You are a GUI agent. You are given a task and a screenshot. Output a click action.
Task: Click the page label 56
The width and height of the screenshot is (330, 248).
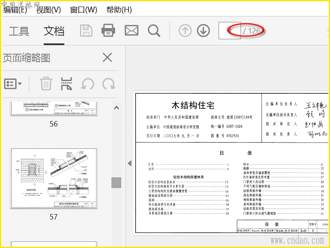[54, 124]
